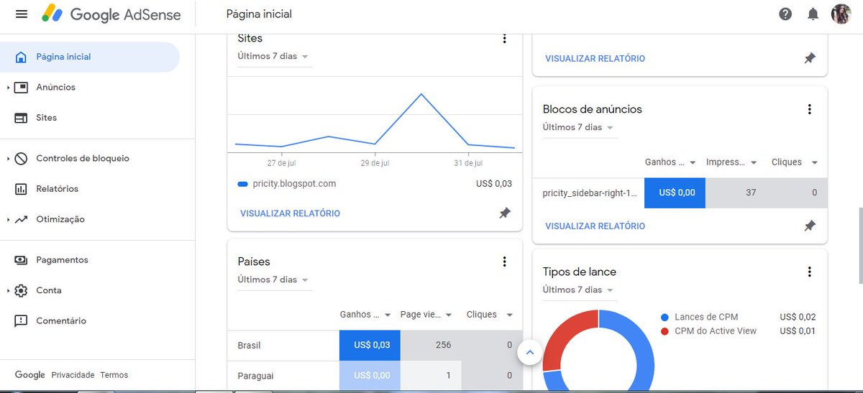The height and width of the screenshot is (393, 863).
Task: Click VISUALIZAR RELATÓRIO in Blocos de anúncios
Action: (595, 226)
